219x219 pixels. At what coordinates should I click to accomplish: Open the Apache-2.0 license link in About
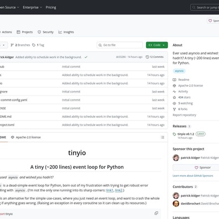[190, 86]
